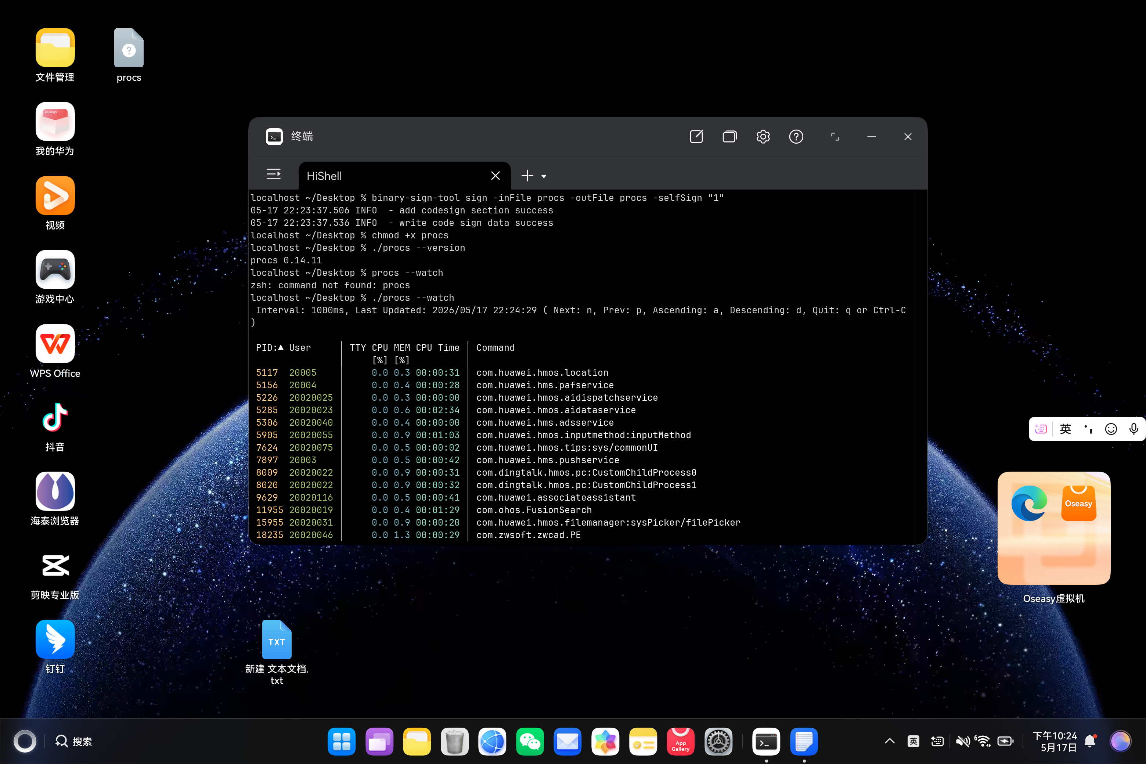Open the emoji picker in IME bar
This screenshot has height=764, width=1146.
point(1111,429)
